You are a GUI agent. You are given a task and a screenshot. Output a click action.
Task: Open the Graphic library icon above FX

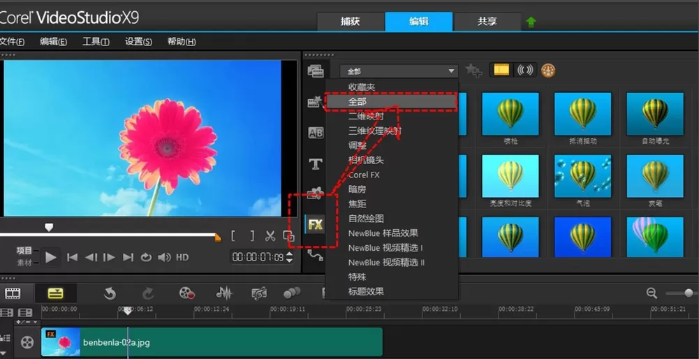316,193
